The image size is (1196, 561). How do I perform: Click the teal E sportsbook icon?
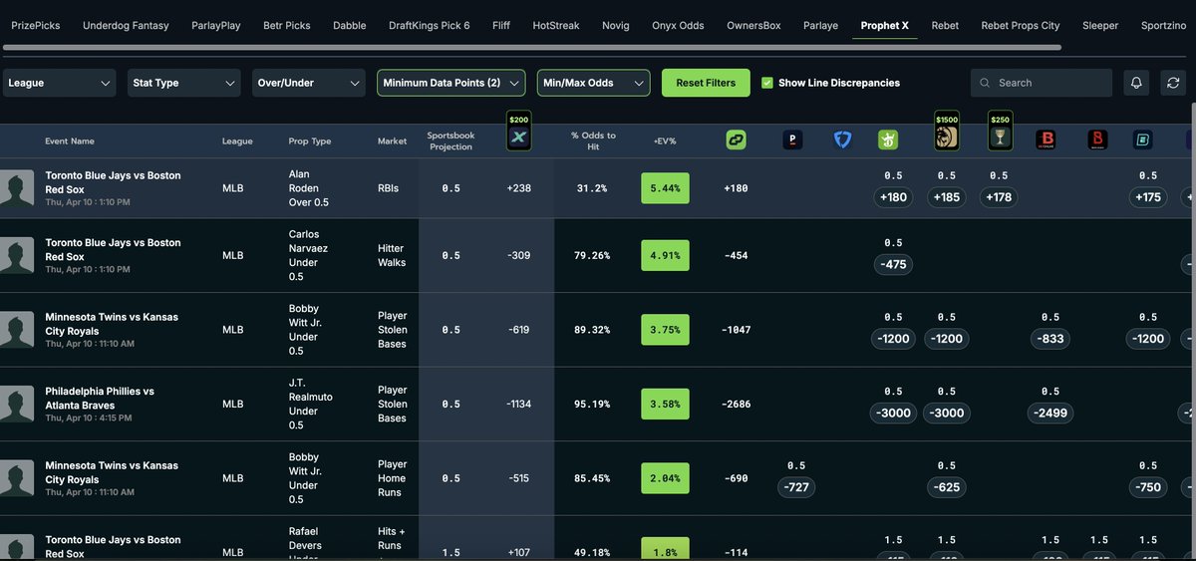coord(1143,140)
